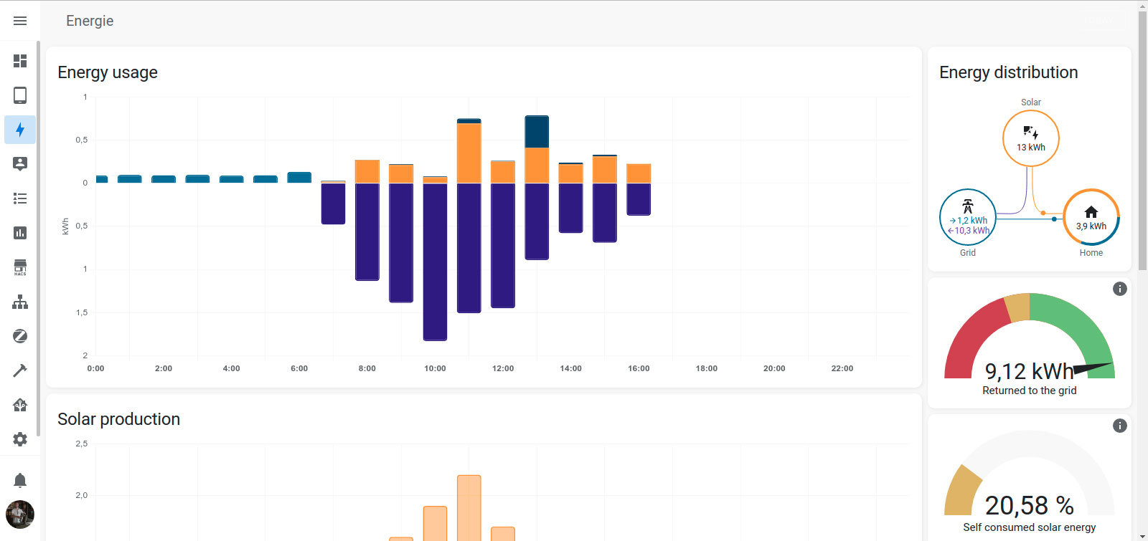1148x541 pixels.
Task: Open the Configuration gear icon
Action: point(20,439)
